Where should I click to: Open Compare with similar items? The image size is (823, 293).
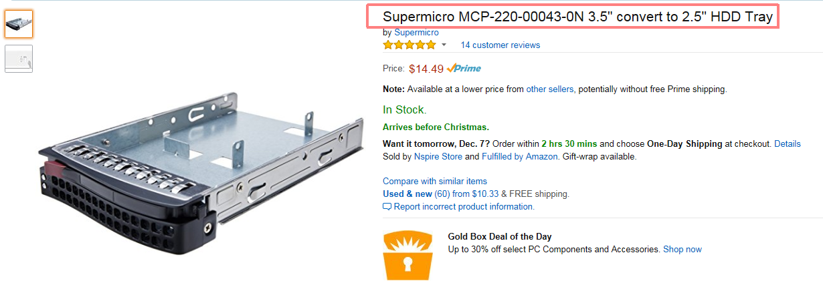coord(435,181)
